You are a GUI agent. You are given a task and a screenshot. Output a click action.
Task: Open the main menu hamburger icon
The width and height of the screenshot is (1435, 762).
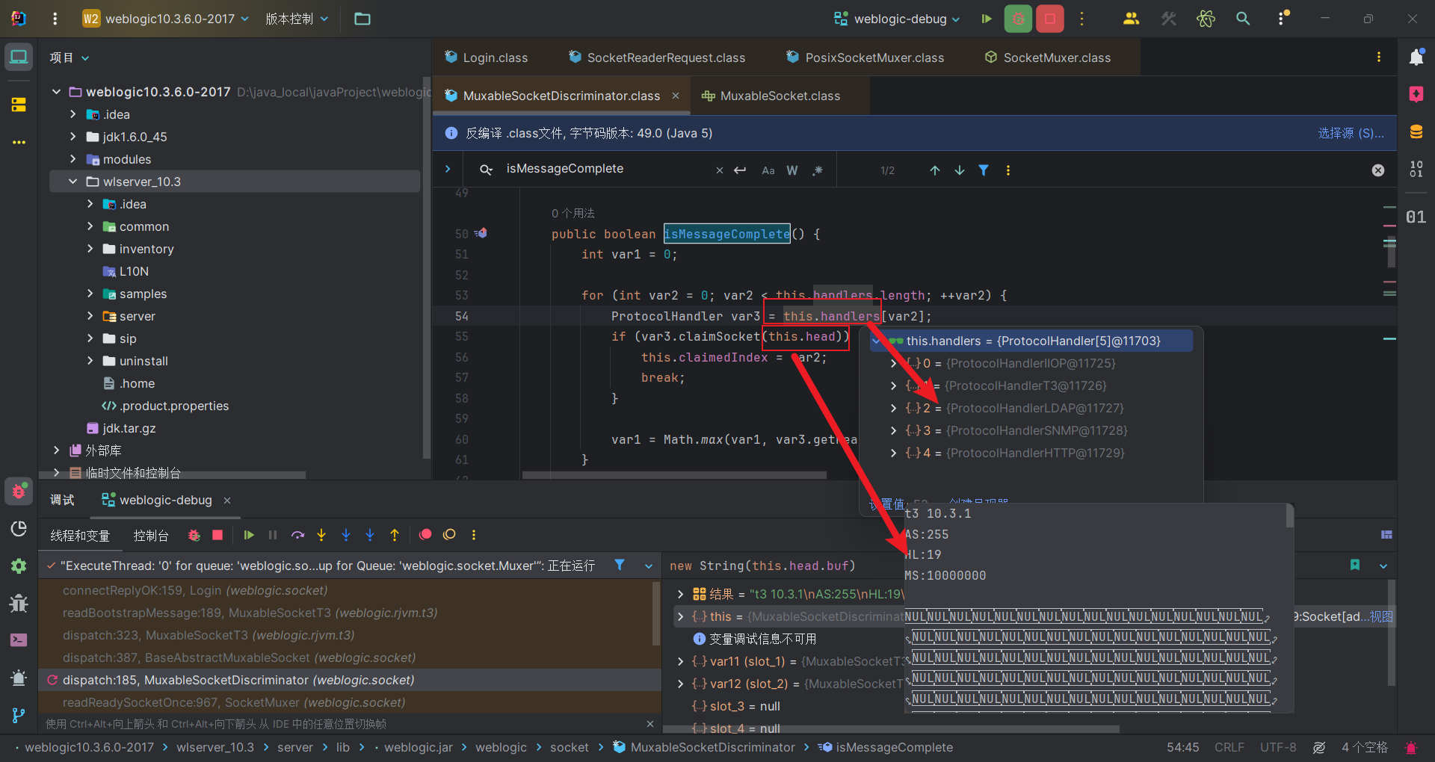coord(55,19)
